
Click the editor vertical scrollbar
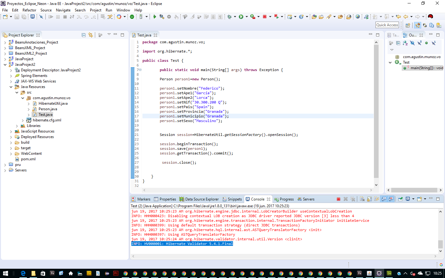tap(376, 111)
